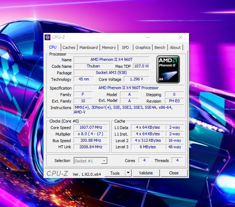The height and width of the screenshot is (207, 235).
Task: Switch to the Caches tab
Action: (x=69, y=47)
